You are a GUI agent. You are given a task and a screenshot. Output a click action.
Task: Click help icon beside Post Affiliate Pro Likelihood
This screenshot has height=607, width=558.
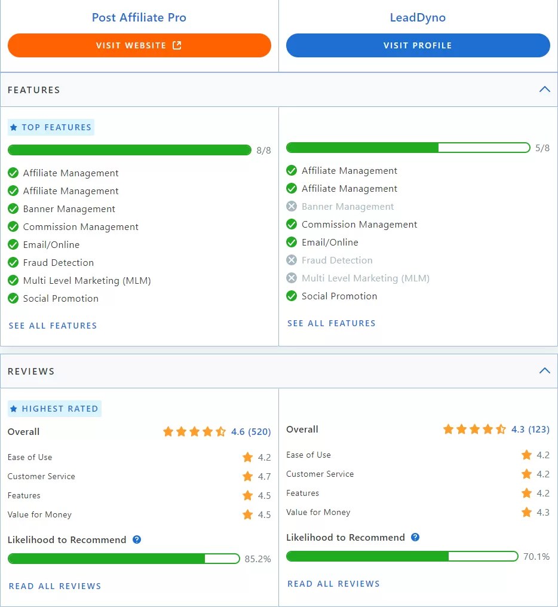(137, 539)
